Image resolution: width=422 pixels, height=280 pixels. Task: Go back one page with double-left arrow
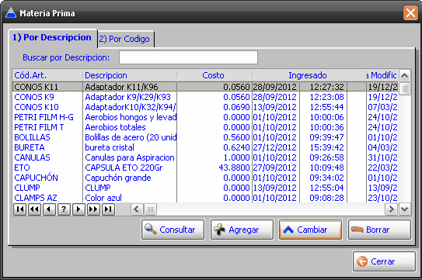click(x=34, y=209)
